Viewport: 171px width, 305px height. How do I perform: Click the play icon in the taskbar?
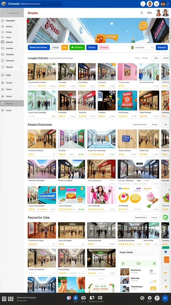(x=150, y=298)
